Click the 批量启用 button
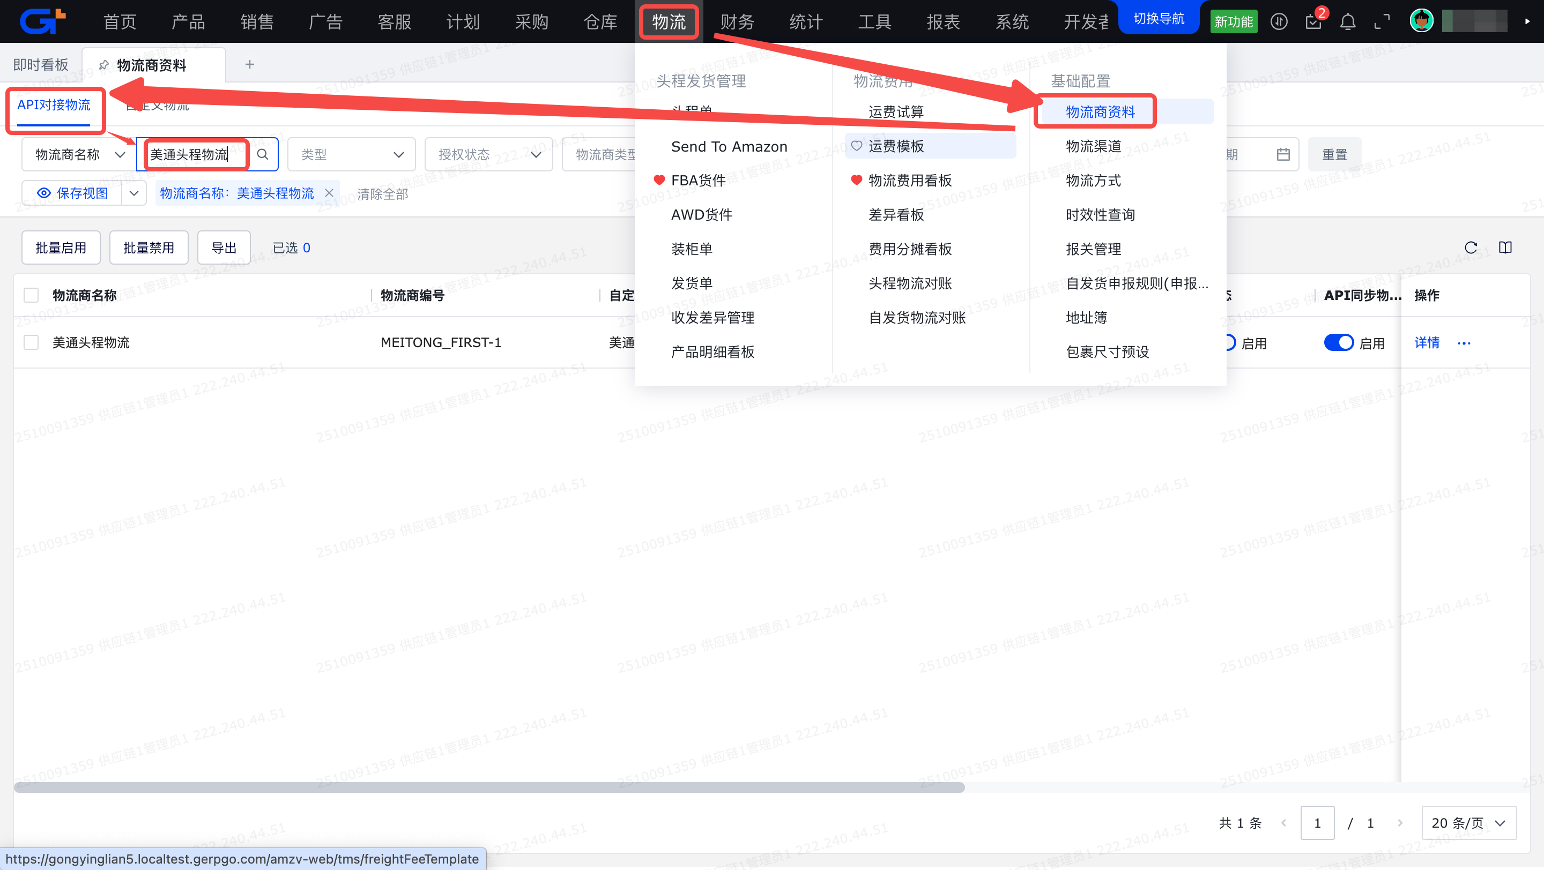The image size is (1544, 870). coord(61,248)
